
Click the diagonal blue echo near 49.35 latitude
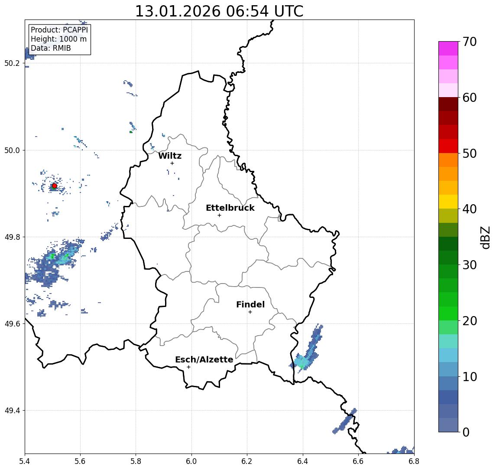coord(345,421)
